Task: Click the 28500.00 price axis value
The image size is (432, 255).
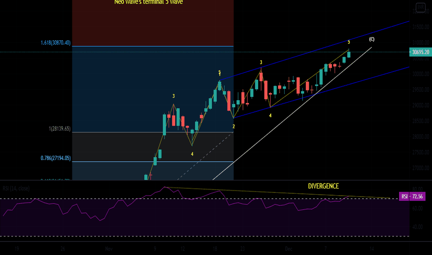Action: click(x=421, y=121)
